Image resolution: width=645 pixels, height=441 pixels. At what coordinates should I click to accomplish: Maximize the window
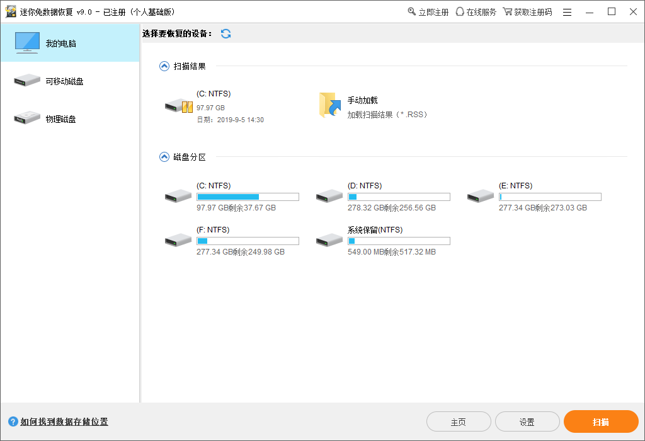click(612, 12)
